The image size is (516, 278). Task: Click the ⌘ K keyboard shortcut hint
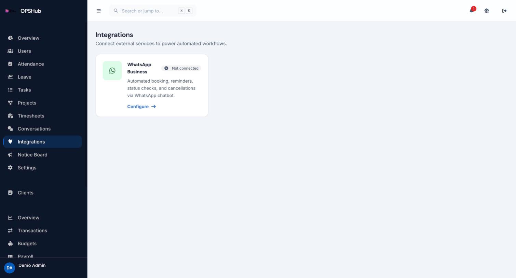pos(185,11)
